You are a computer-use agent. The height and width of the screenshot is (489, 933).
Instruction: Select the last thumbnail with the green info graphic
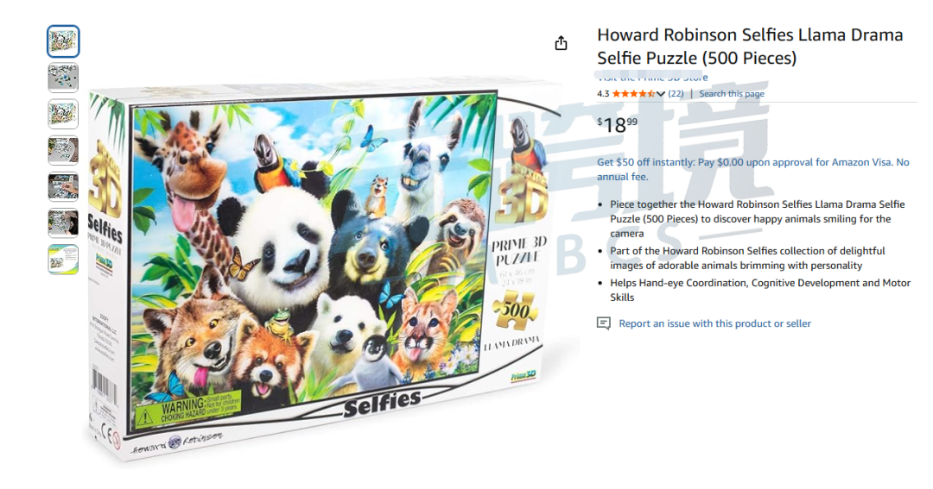(63, 260)
